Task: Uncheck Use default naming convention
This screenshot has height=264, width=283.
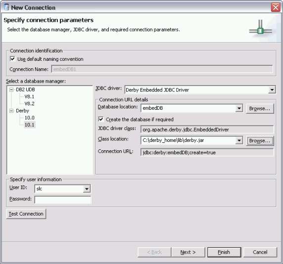Action: 12,59
